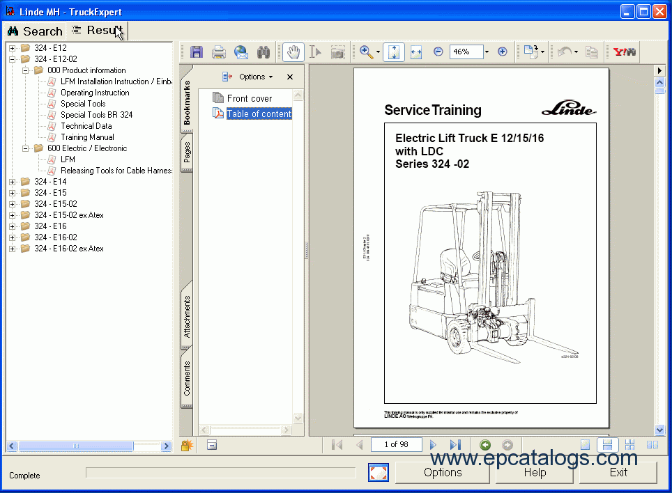
Task: Open the Front cover bookmark
Action: 250,98
